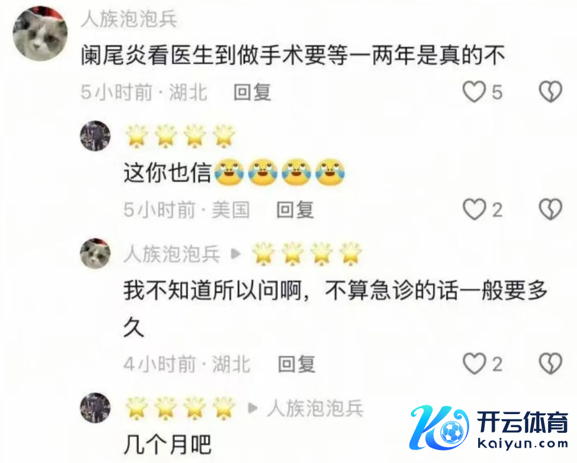The width and height of the screenshot is (577, 463).
Task: Dislike the top comment from 湖北
Action: point(551,92)
